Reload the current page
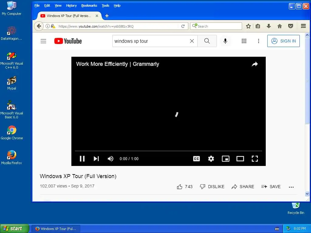This screenshot has height=233, width=311. pos(183,26)
